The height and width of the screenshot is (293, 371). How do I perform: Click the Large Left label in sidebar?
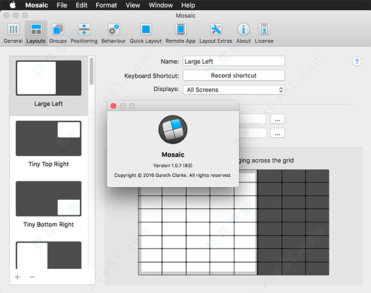point(48,104)
